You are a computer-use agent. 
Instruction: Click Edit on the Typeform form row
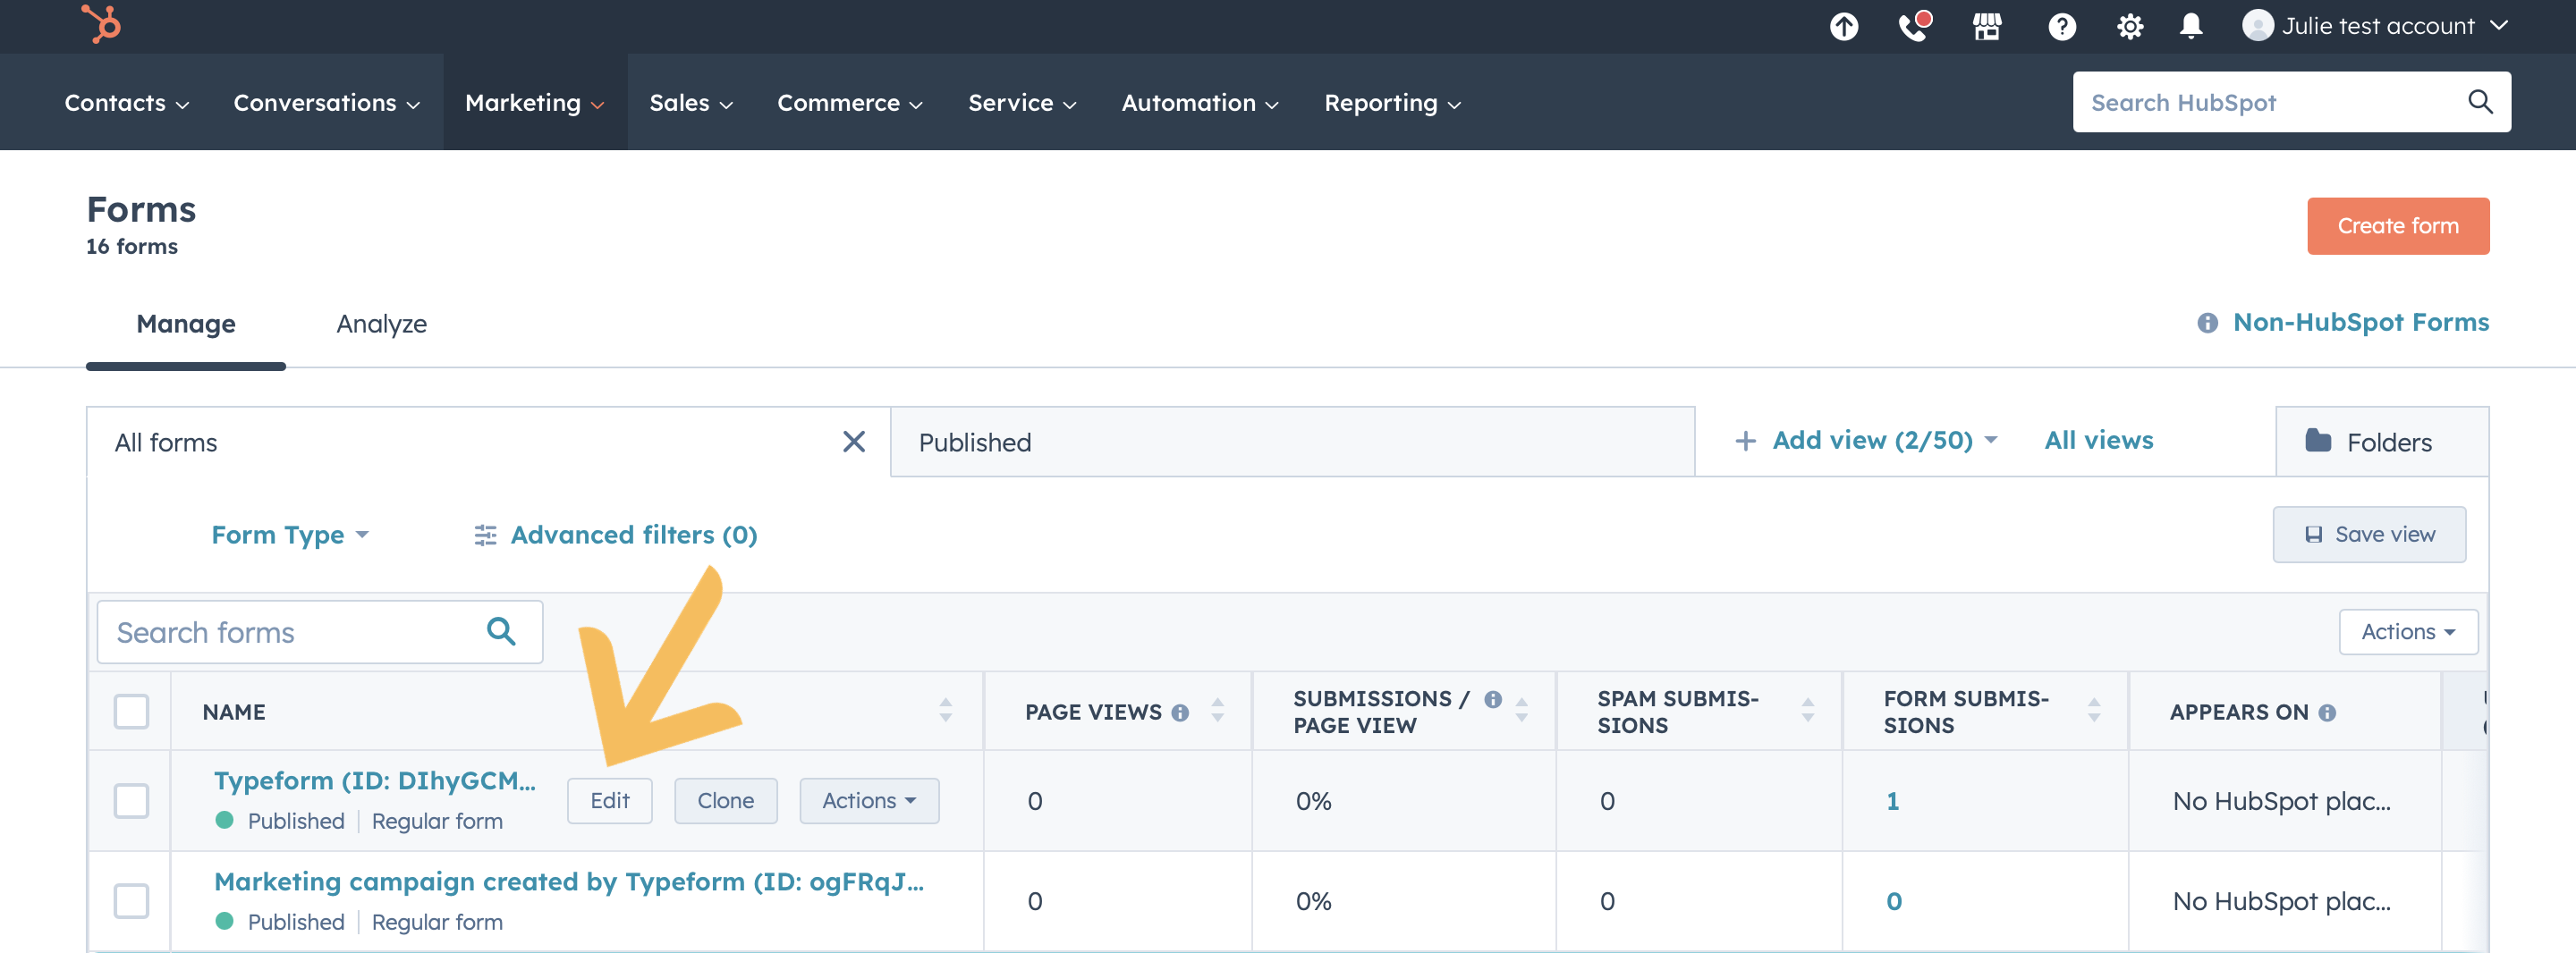click(609, 800)
